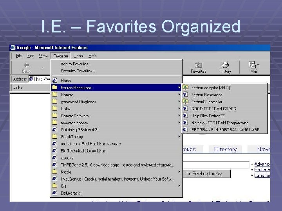The image size is (282, 211).
Task: Click the Fortran90 compiler download icon
Action: [x=185, y=101]
